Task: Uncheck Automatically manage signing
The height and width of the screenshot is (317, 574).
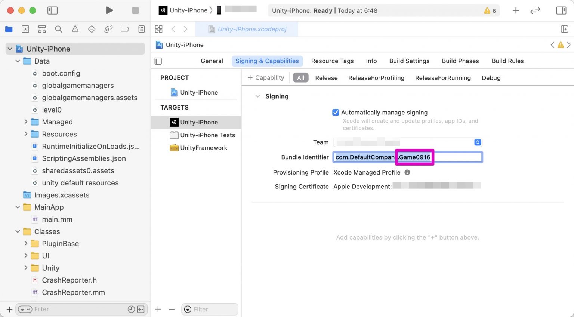Action: coord(336,113)
